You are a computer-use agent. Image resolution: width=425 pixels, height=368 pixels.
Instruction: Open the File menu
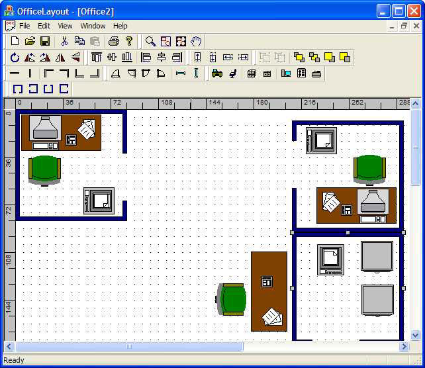pos(24,26)
